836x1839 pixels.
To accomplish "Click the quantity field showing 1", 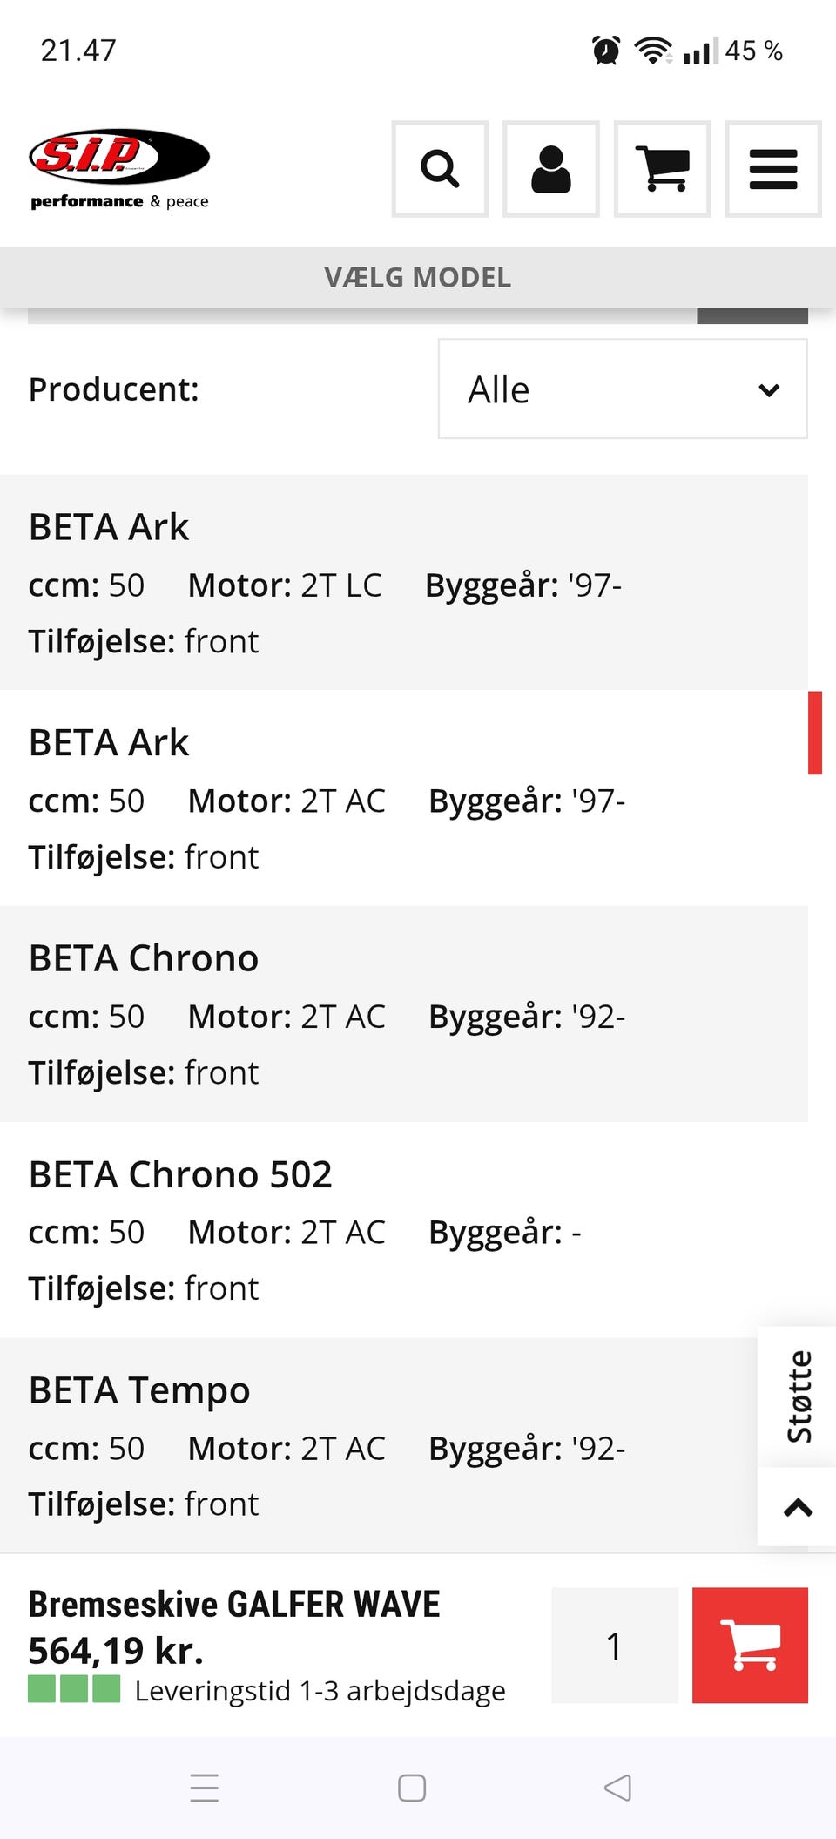I will (615, 1645).
